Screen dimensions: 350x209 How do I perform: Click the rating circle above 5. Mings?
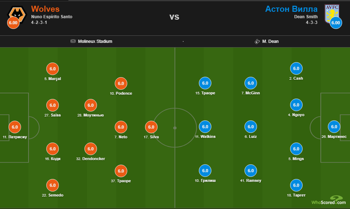pos(296,148)
